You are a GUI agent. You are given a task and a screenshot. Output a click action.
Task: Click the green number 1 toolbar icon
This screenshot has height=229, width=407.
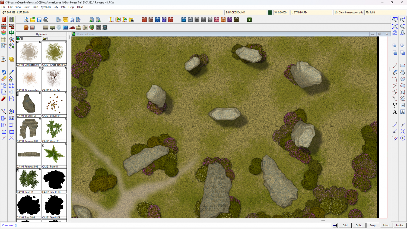coord(249,20)
